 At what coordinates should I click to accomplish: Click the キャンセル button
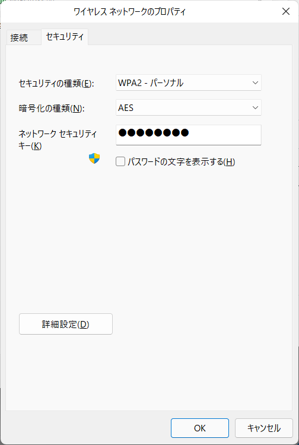[264, 428]
